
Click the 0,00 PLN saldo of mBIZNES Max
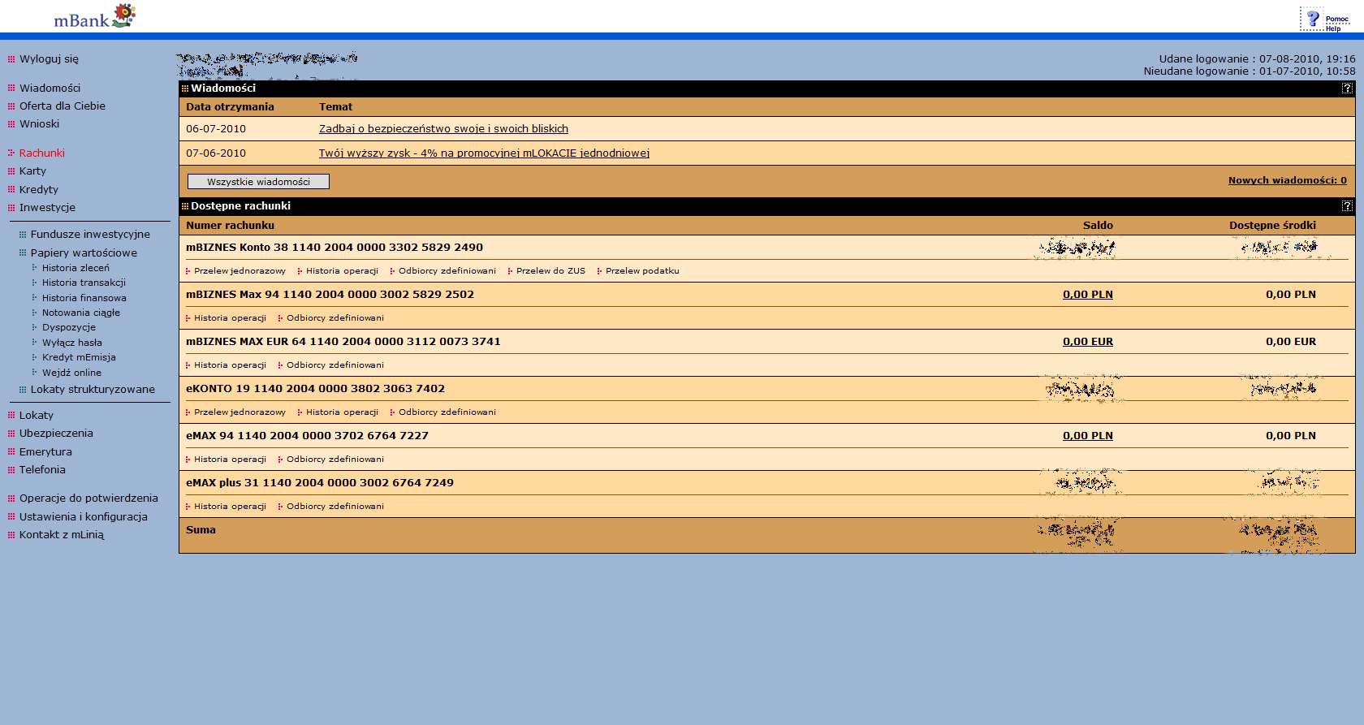coord(1088,295)
